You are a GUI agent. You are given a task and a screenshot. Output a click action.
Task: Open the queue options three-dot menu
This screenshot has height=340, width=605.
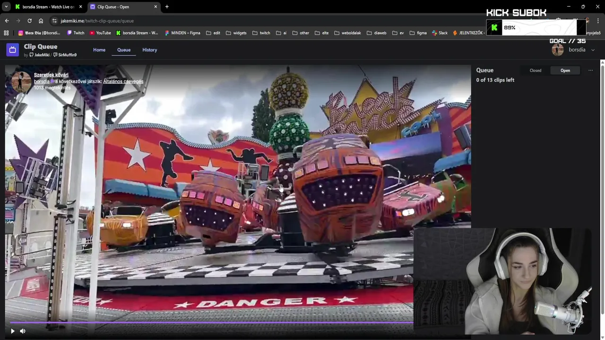point(590,70)
